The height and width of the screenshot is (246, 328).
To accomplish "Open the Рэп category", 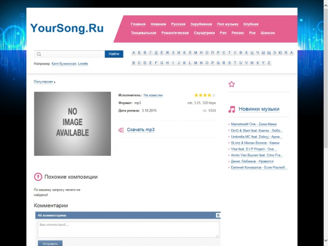I will (223, 33).
